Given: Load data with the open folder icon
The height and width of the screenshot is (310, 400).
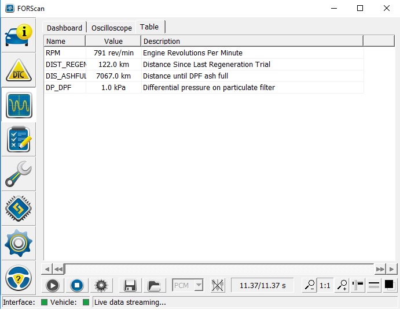Looking at the screenshot, I should coord(154,285).
